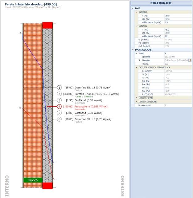Edit the internal Adduttanza value 7.7

point(178,22)
